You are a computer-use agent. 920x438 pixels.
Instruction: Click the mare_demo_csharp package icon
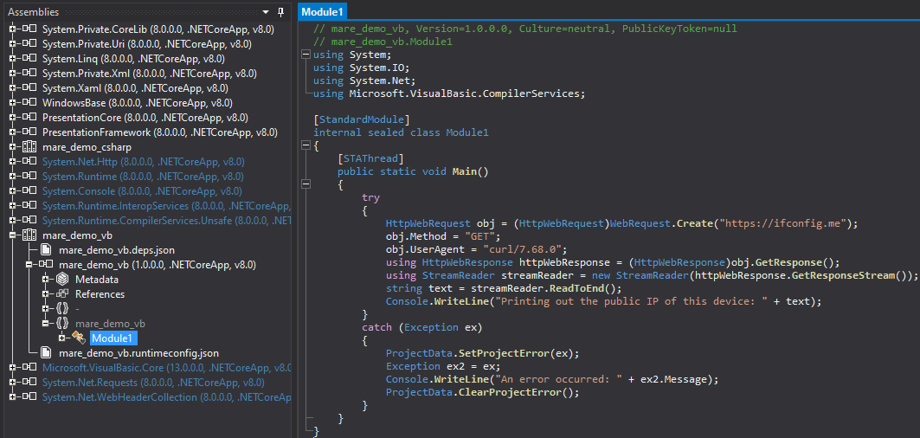[x=29, y=147]
